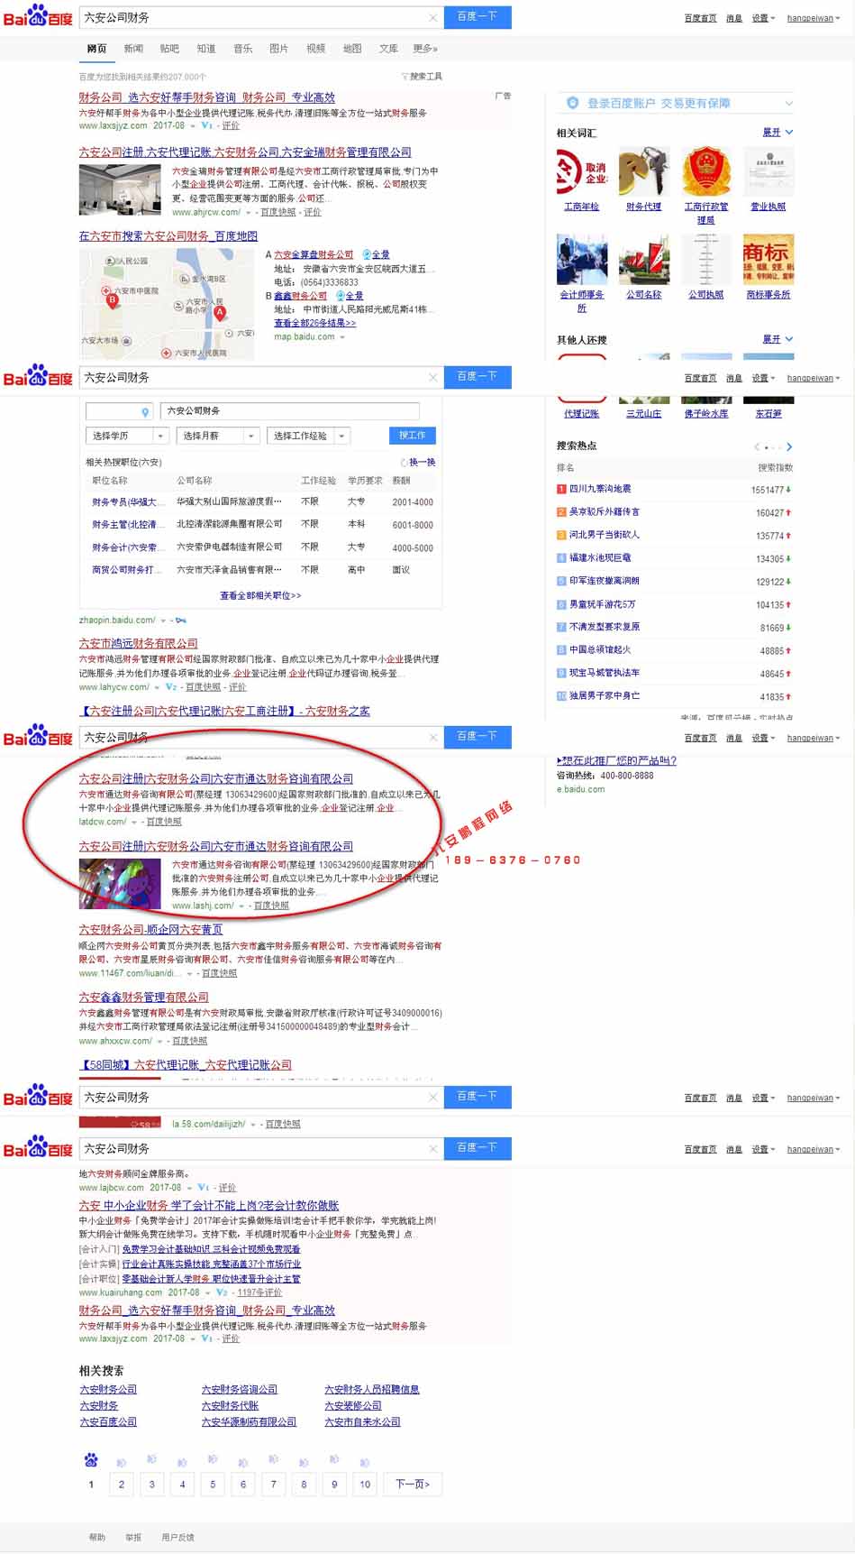Click the 搜工作 button
The height and width of the screenshot is (1554, 855).
pyautogui.click(x=413, y=436)
